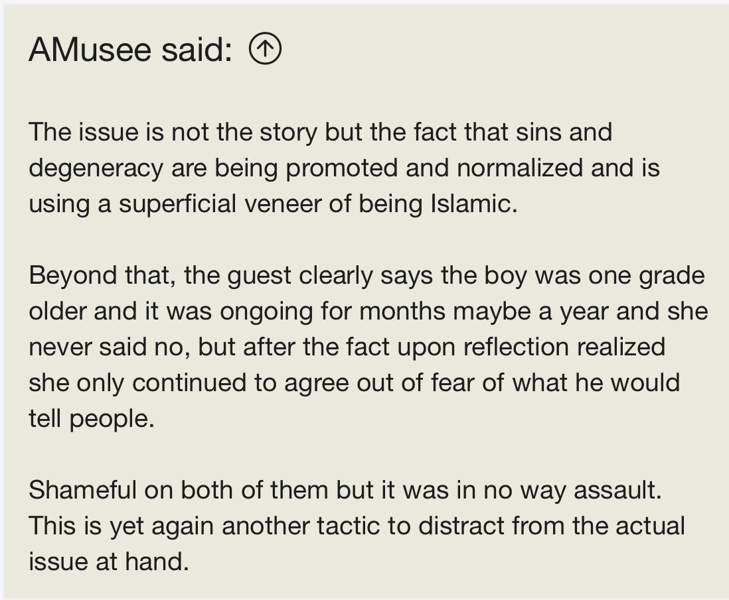Click the line starting "never said no"
729x600 pixels.
point(347,347)
